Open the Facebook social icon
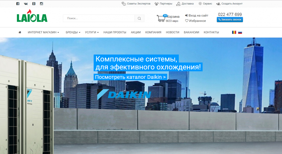The height and width of the screenshot is (154, 282). pos(17,4)
